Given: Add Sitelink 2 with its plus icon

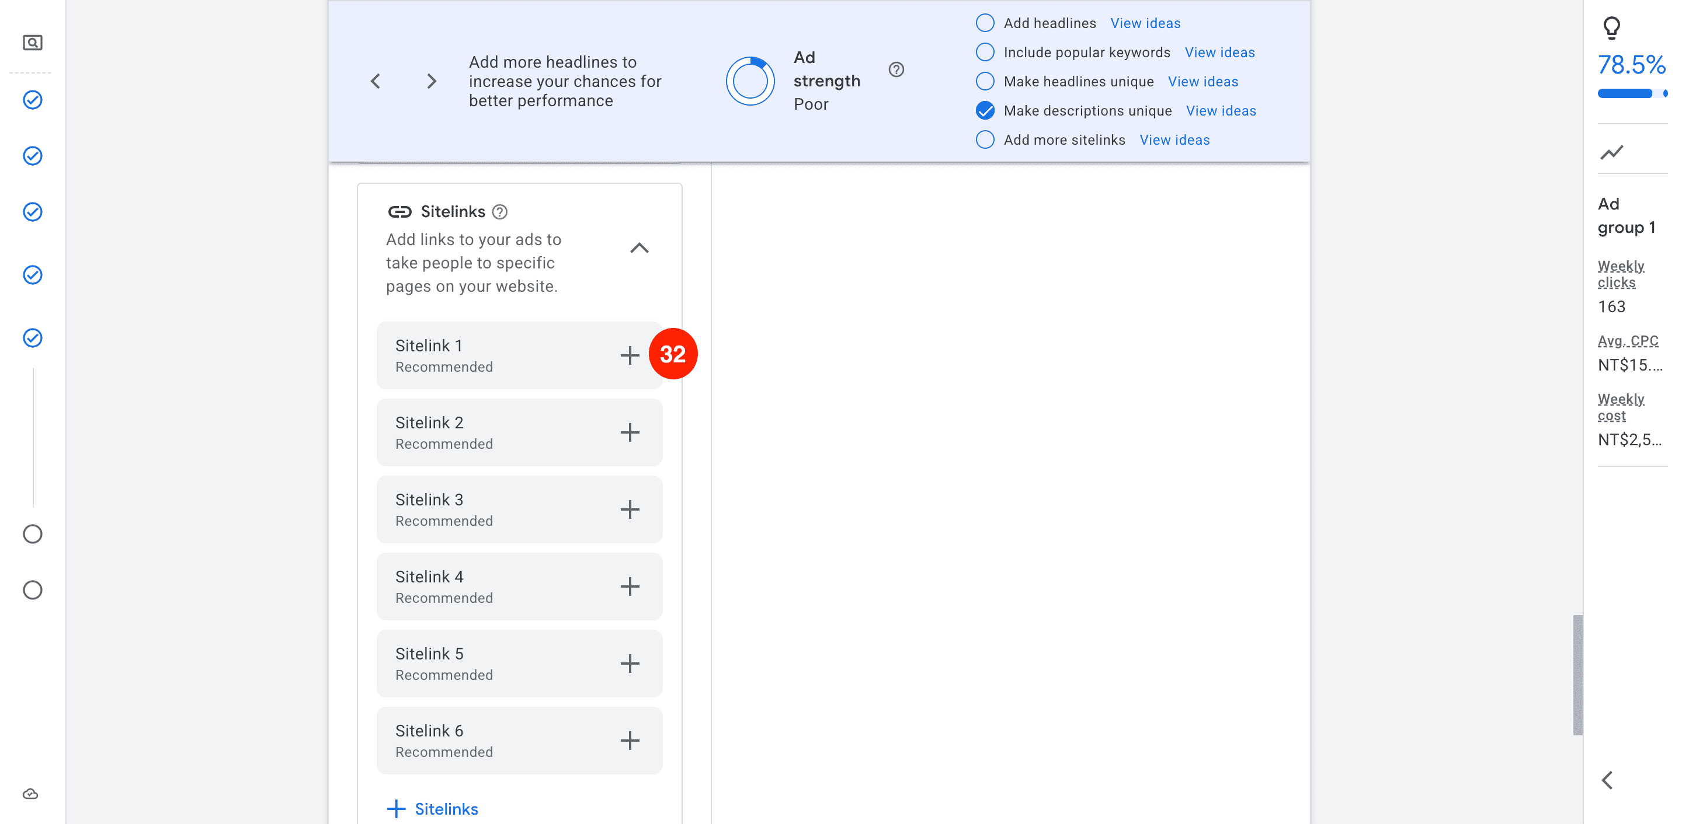Looking at the screenshot, I should point(630,432).
